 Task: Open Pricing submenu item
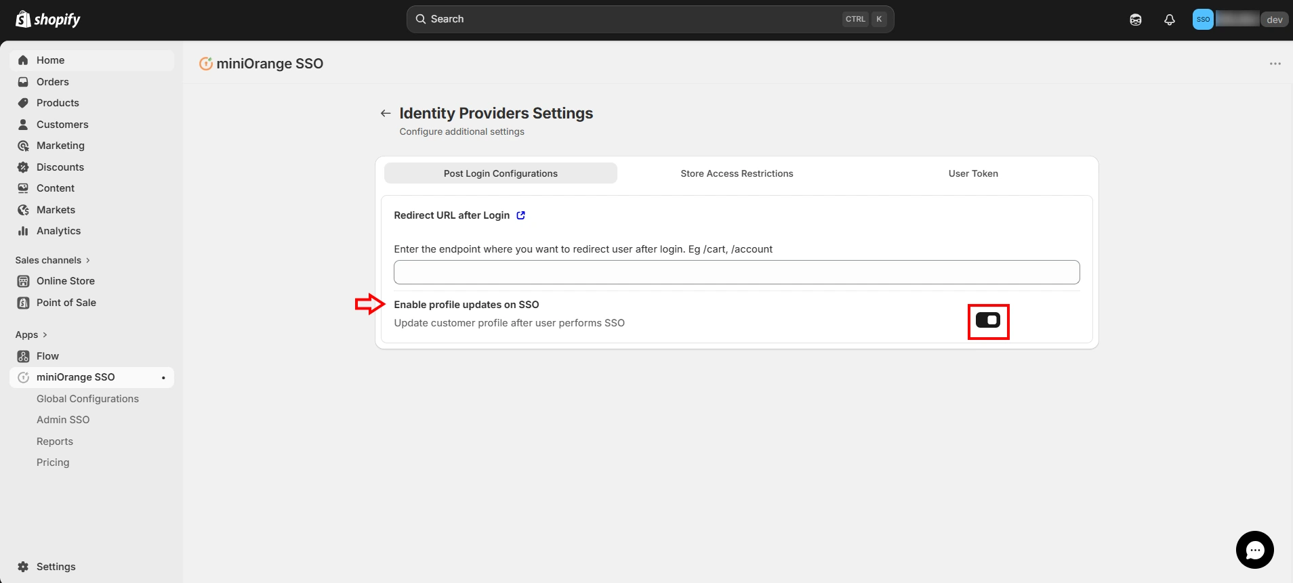[x=53, y=462]
